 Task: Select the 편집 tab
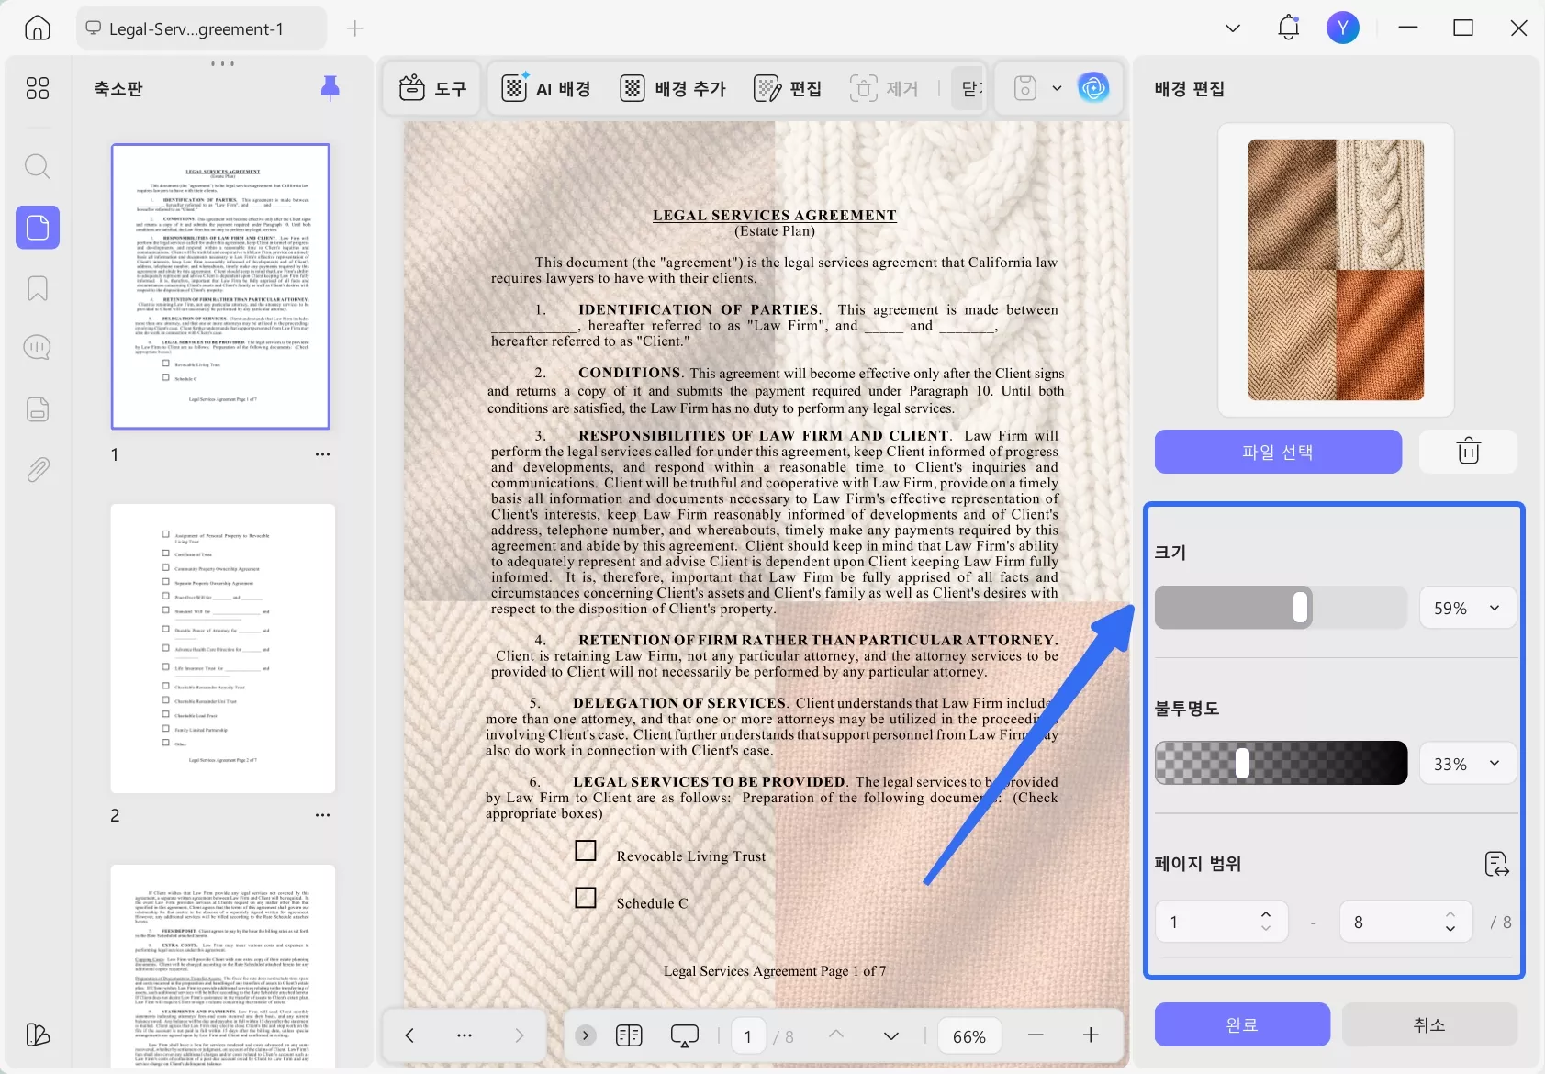[788, 88]
